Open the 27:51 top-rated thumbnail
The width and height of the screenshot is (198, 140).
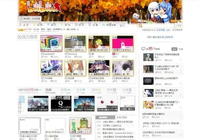(x=127, y=103)
